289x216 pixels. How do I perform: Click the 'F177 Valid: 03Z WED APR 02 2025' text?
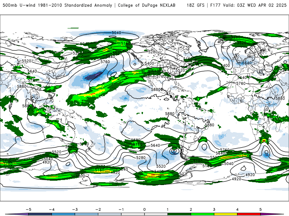[x=248, y=5]
